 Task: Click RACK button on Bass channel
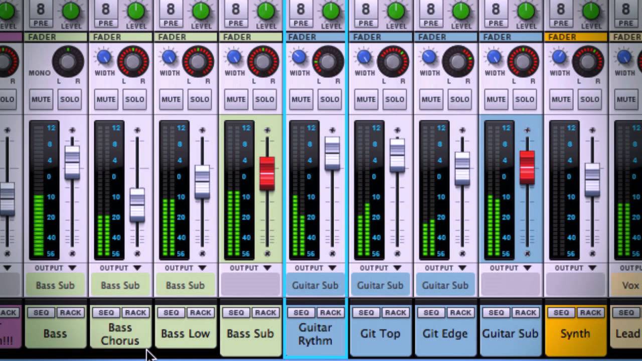(70, 313)
